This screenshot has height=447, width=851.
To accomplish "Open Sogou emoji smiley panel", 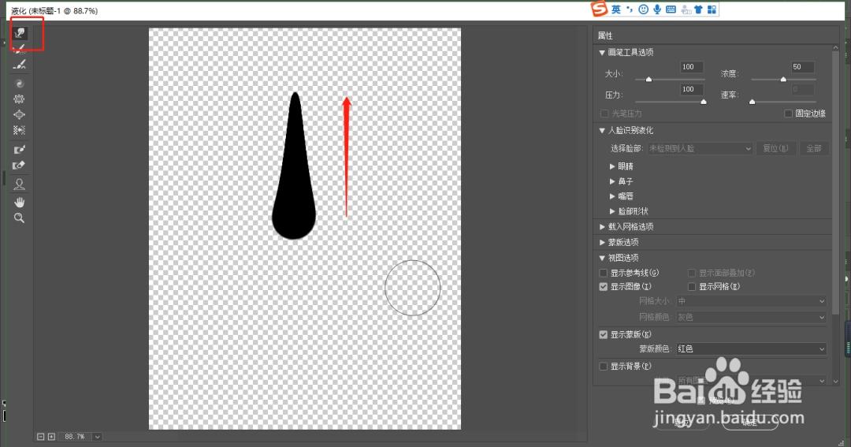I will point(644,9).
